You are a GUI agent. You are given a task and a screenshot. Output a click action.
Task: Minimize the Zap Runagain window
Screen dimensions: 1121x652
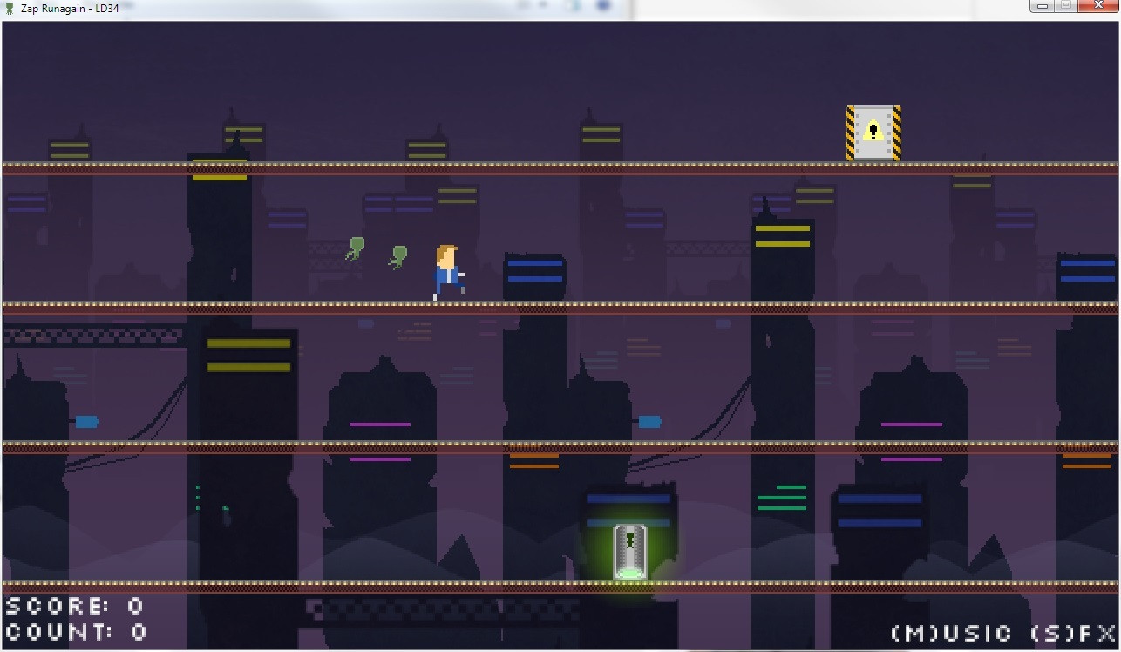point(1043,6)
